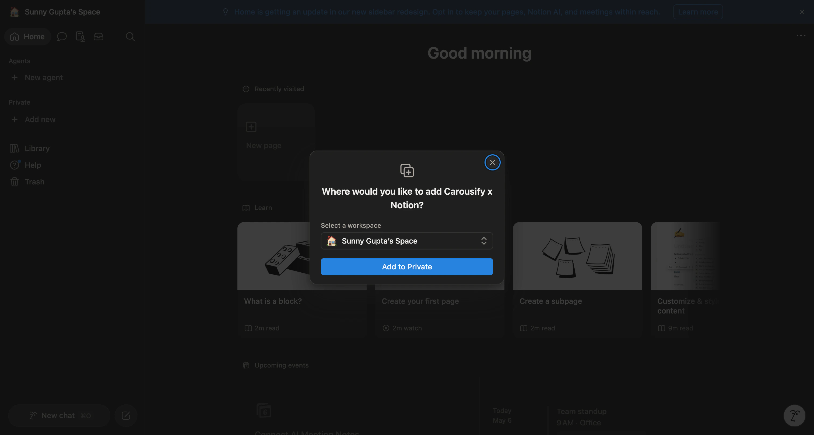Open the New page card
The width and height of the screenshot is (814, 435).
point(276,141)
